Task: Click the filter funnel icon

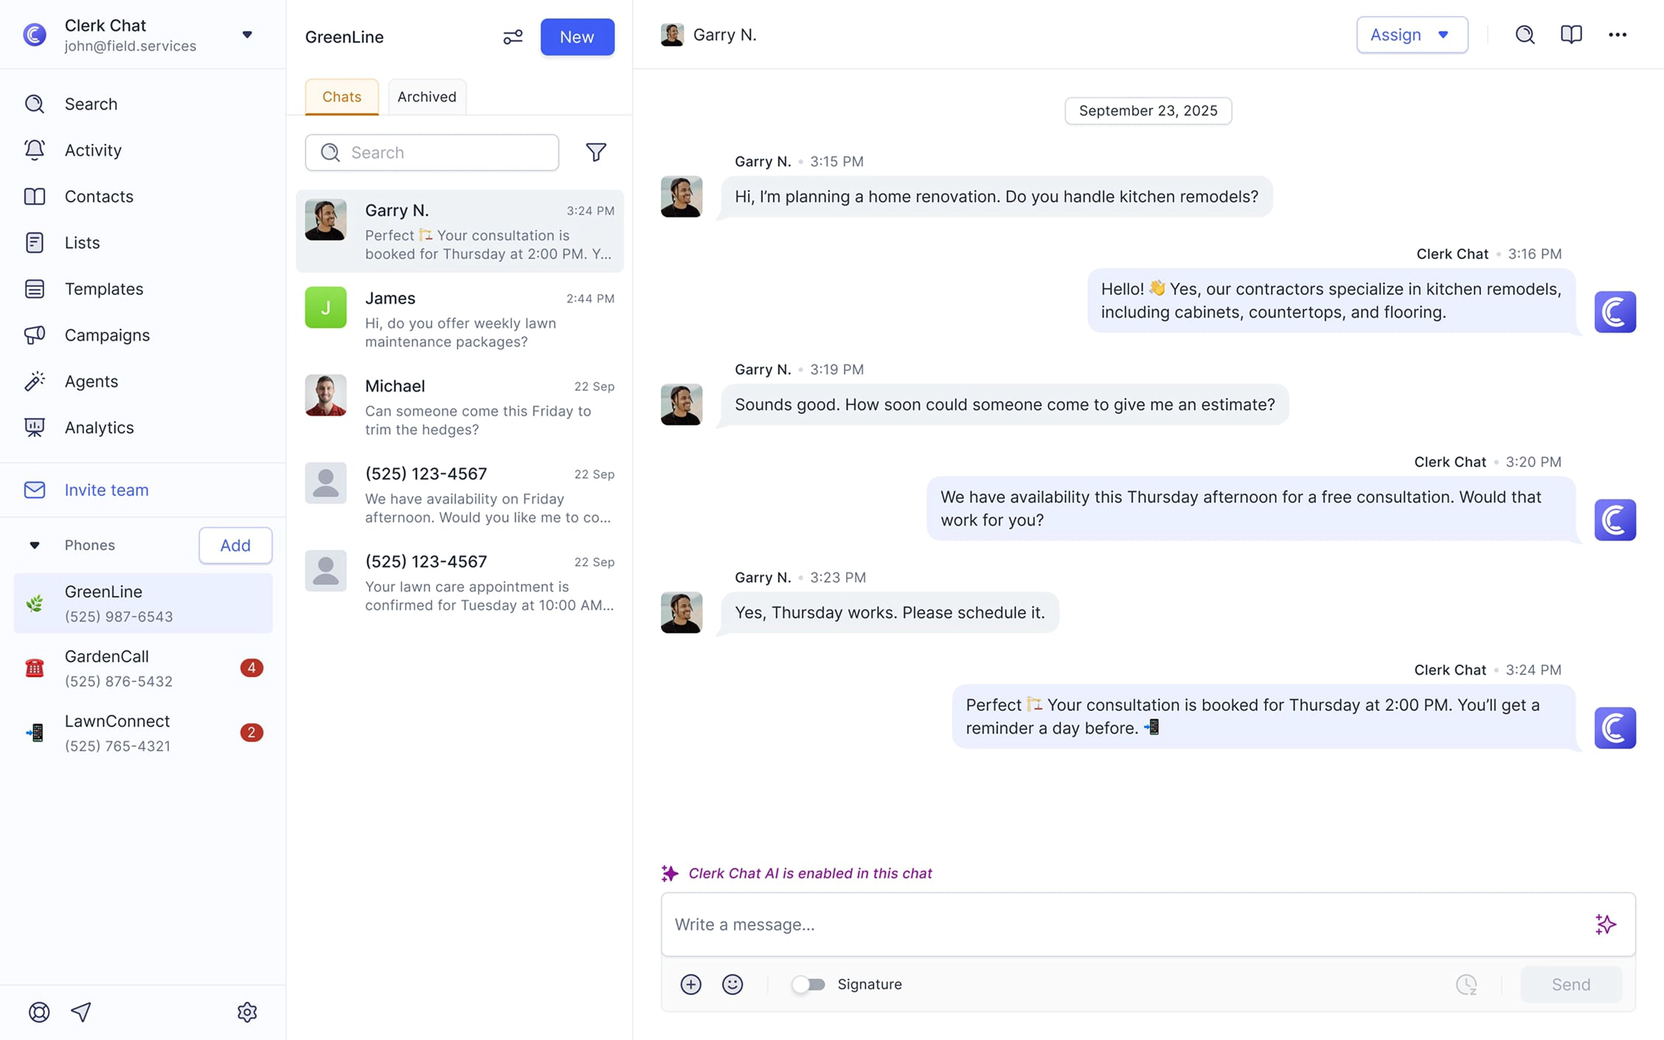Action: click(x=595, y=152)
